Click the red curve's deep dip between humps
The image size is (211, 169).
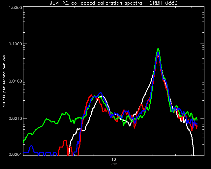point(135,127)
